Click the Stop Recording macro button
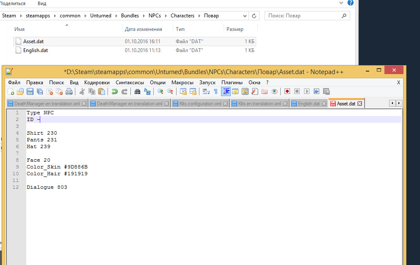This screenshot has width=420, height=265. [297, 91]
